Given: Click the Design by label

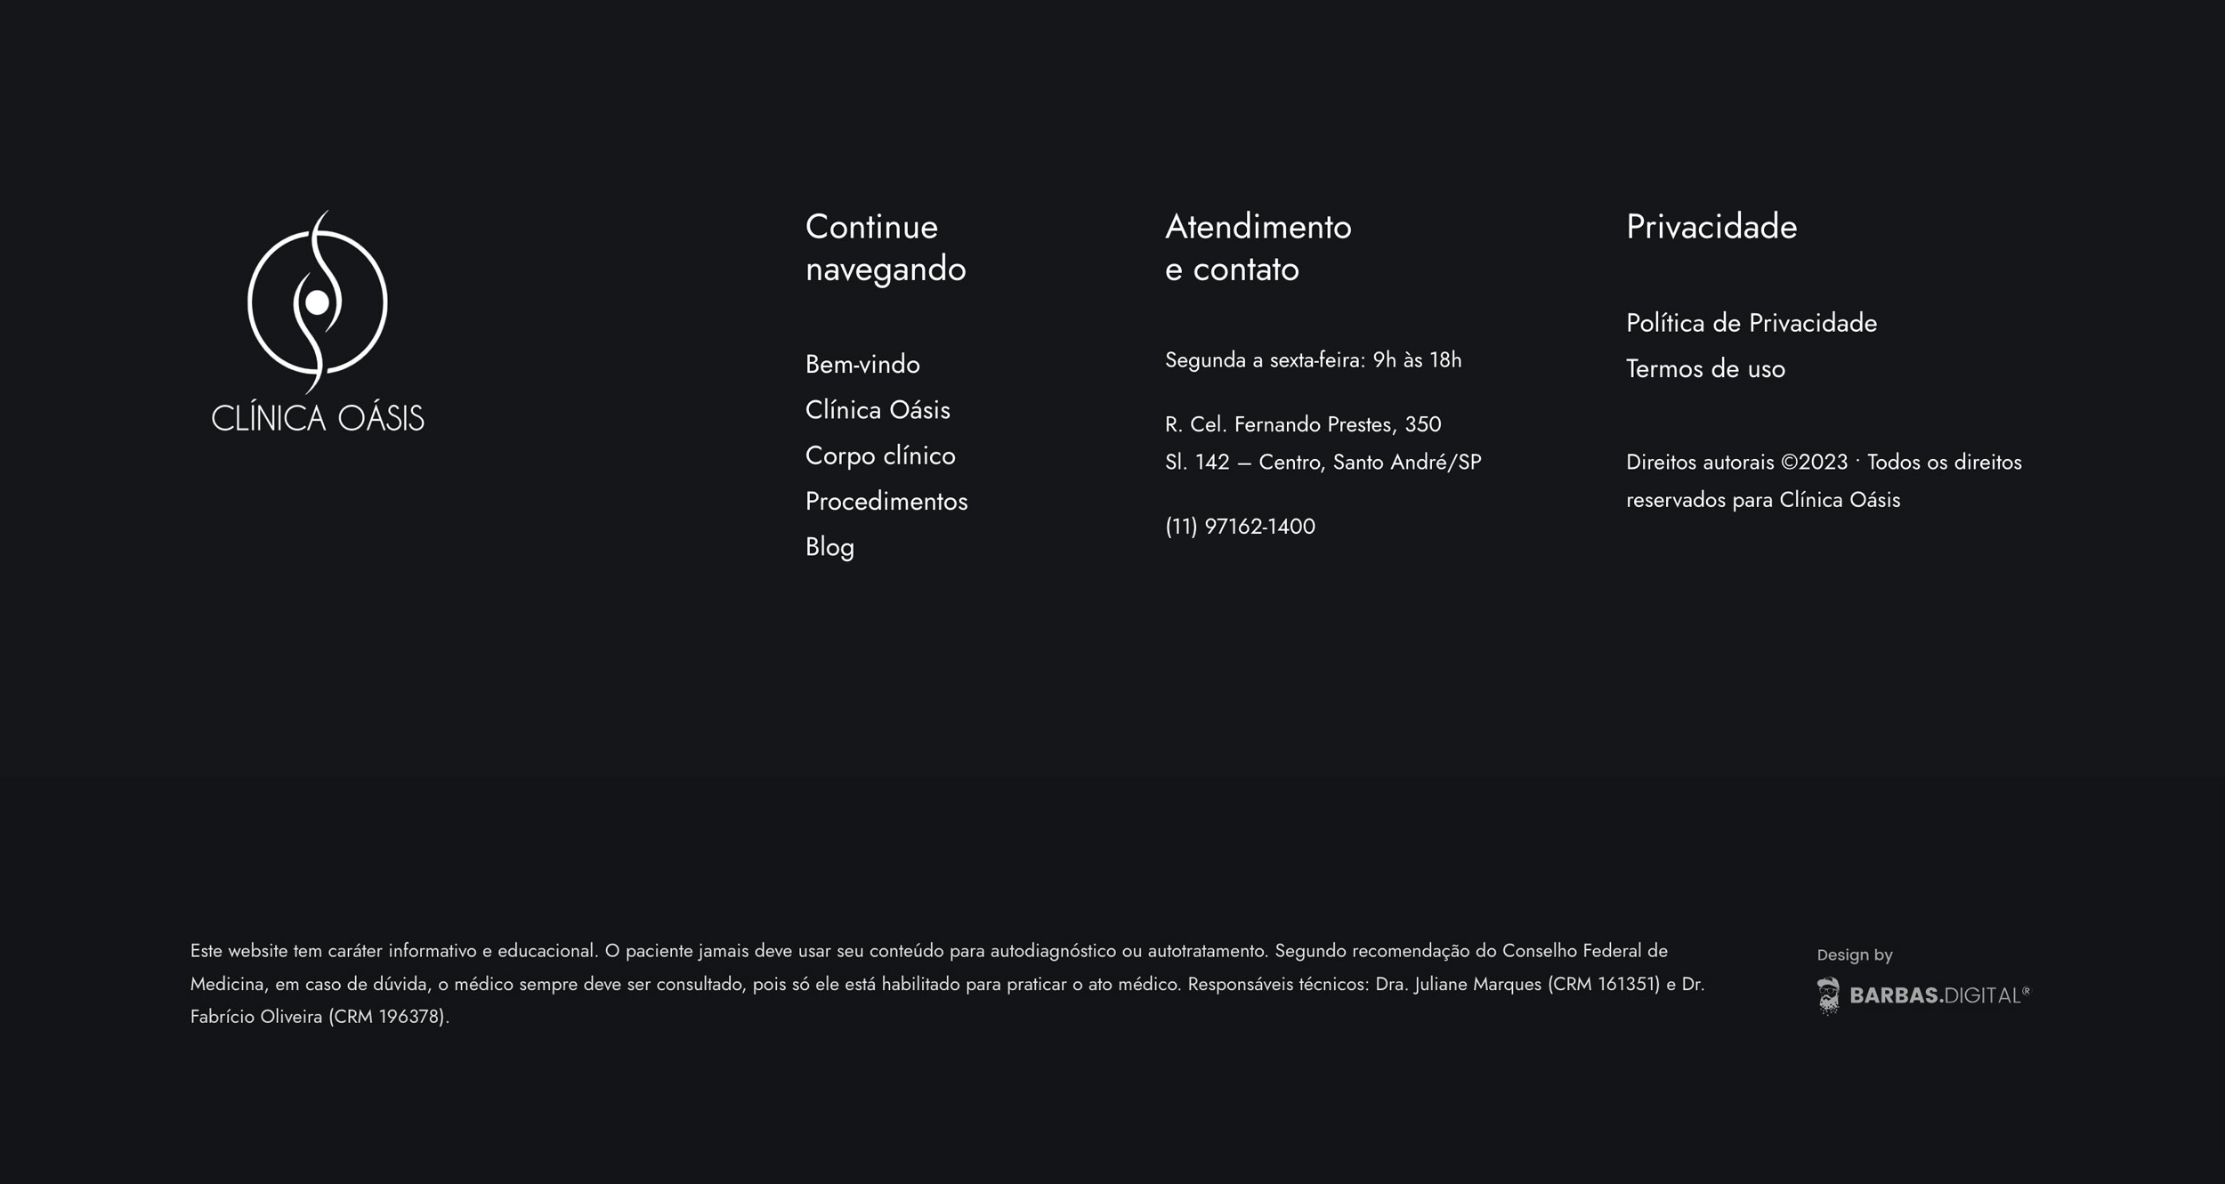Looking at the screenshot, I should (1854, 954).
